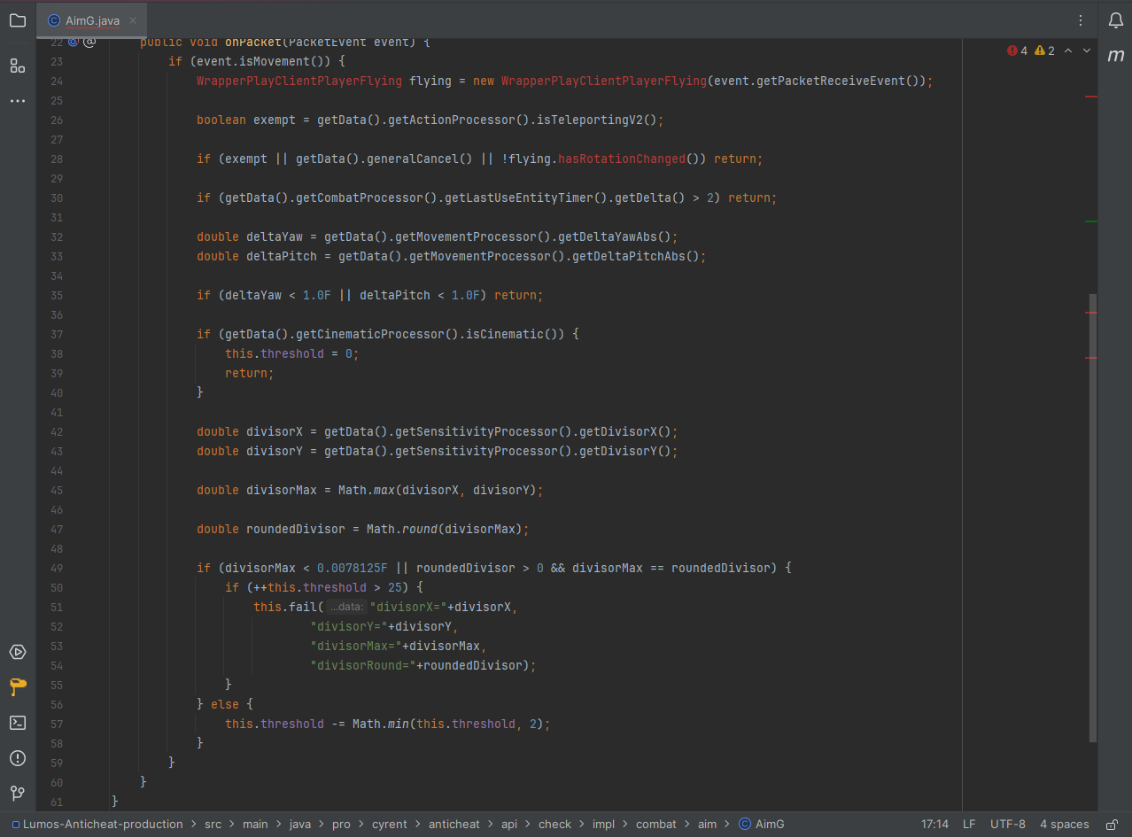Viewport: 1132px width, 837px height.
Task: Open the Project tool window folder icon
Action: pos(18,20)
